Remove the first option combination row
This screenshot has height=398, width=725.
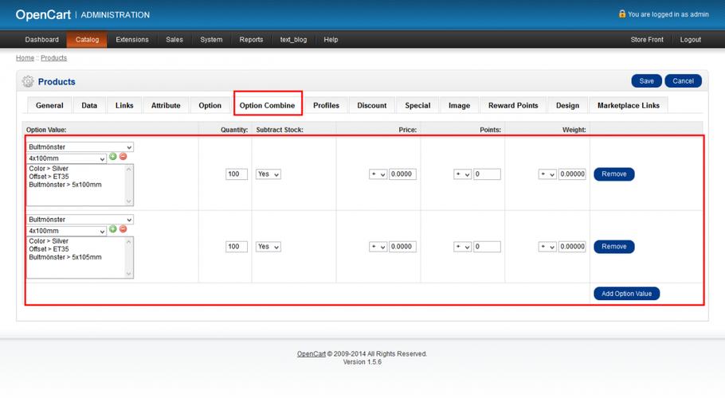coord(613,174)
